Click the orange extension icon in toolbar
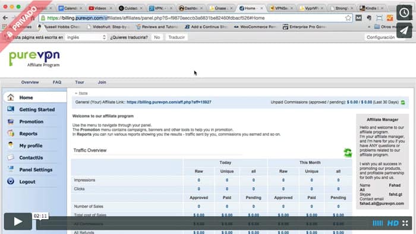 pos(390,18)
